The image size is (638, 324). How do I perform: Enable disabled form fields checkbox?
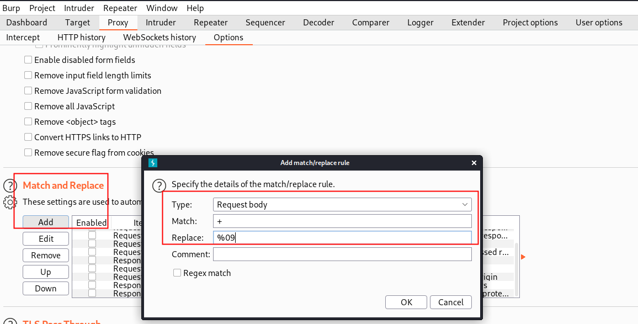(28, 60)
